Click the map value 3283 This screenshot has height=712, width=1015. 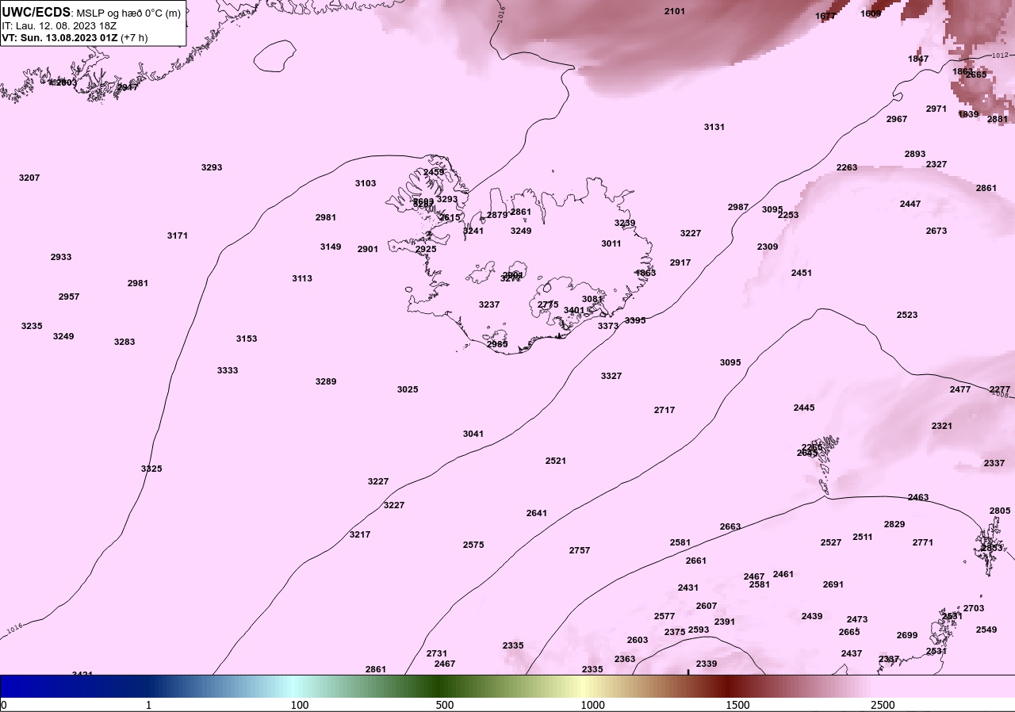[x=124, y=342]
